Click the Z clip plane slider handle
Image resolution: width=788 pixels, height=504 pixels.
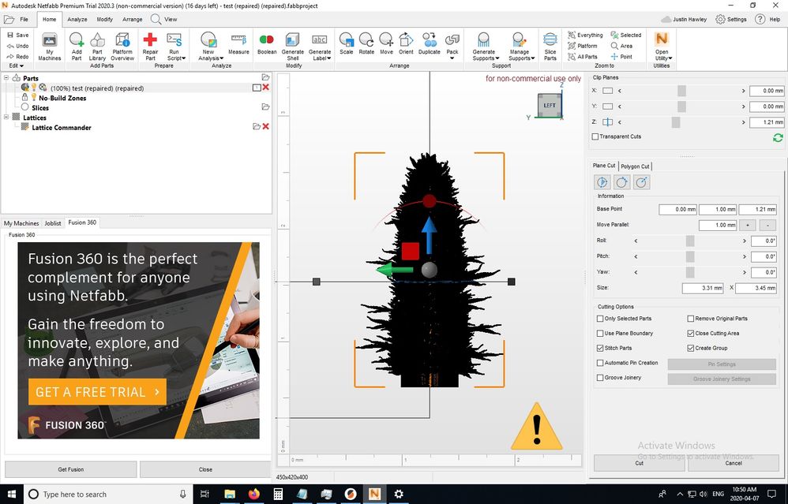tap(676, 122)
